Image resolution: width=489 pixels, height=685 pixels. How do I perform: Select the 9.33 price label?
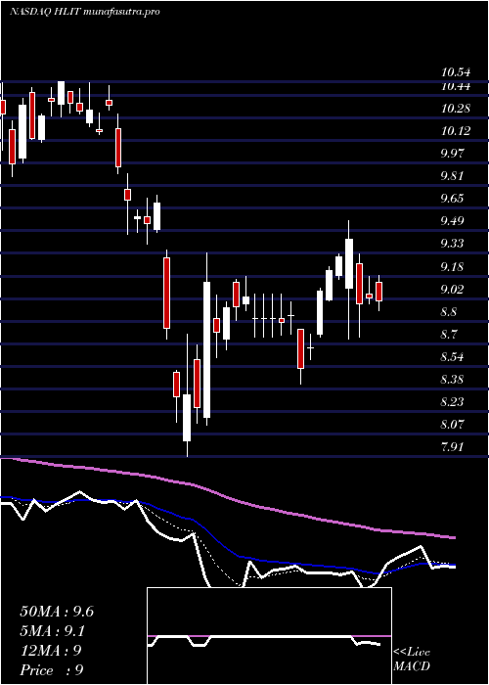452,244
